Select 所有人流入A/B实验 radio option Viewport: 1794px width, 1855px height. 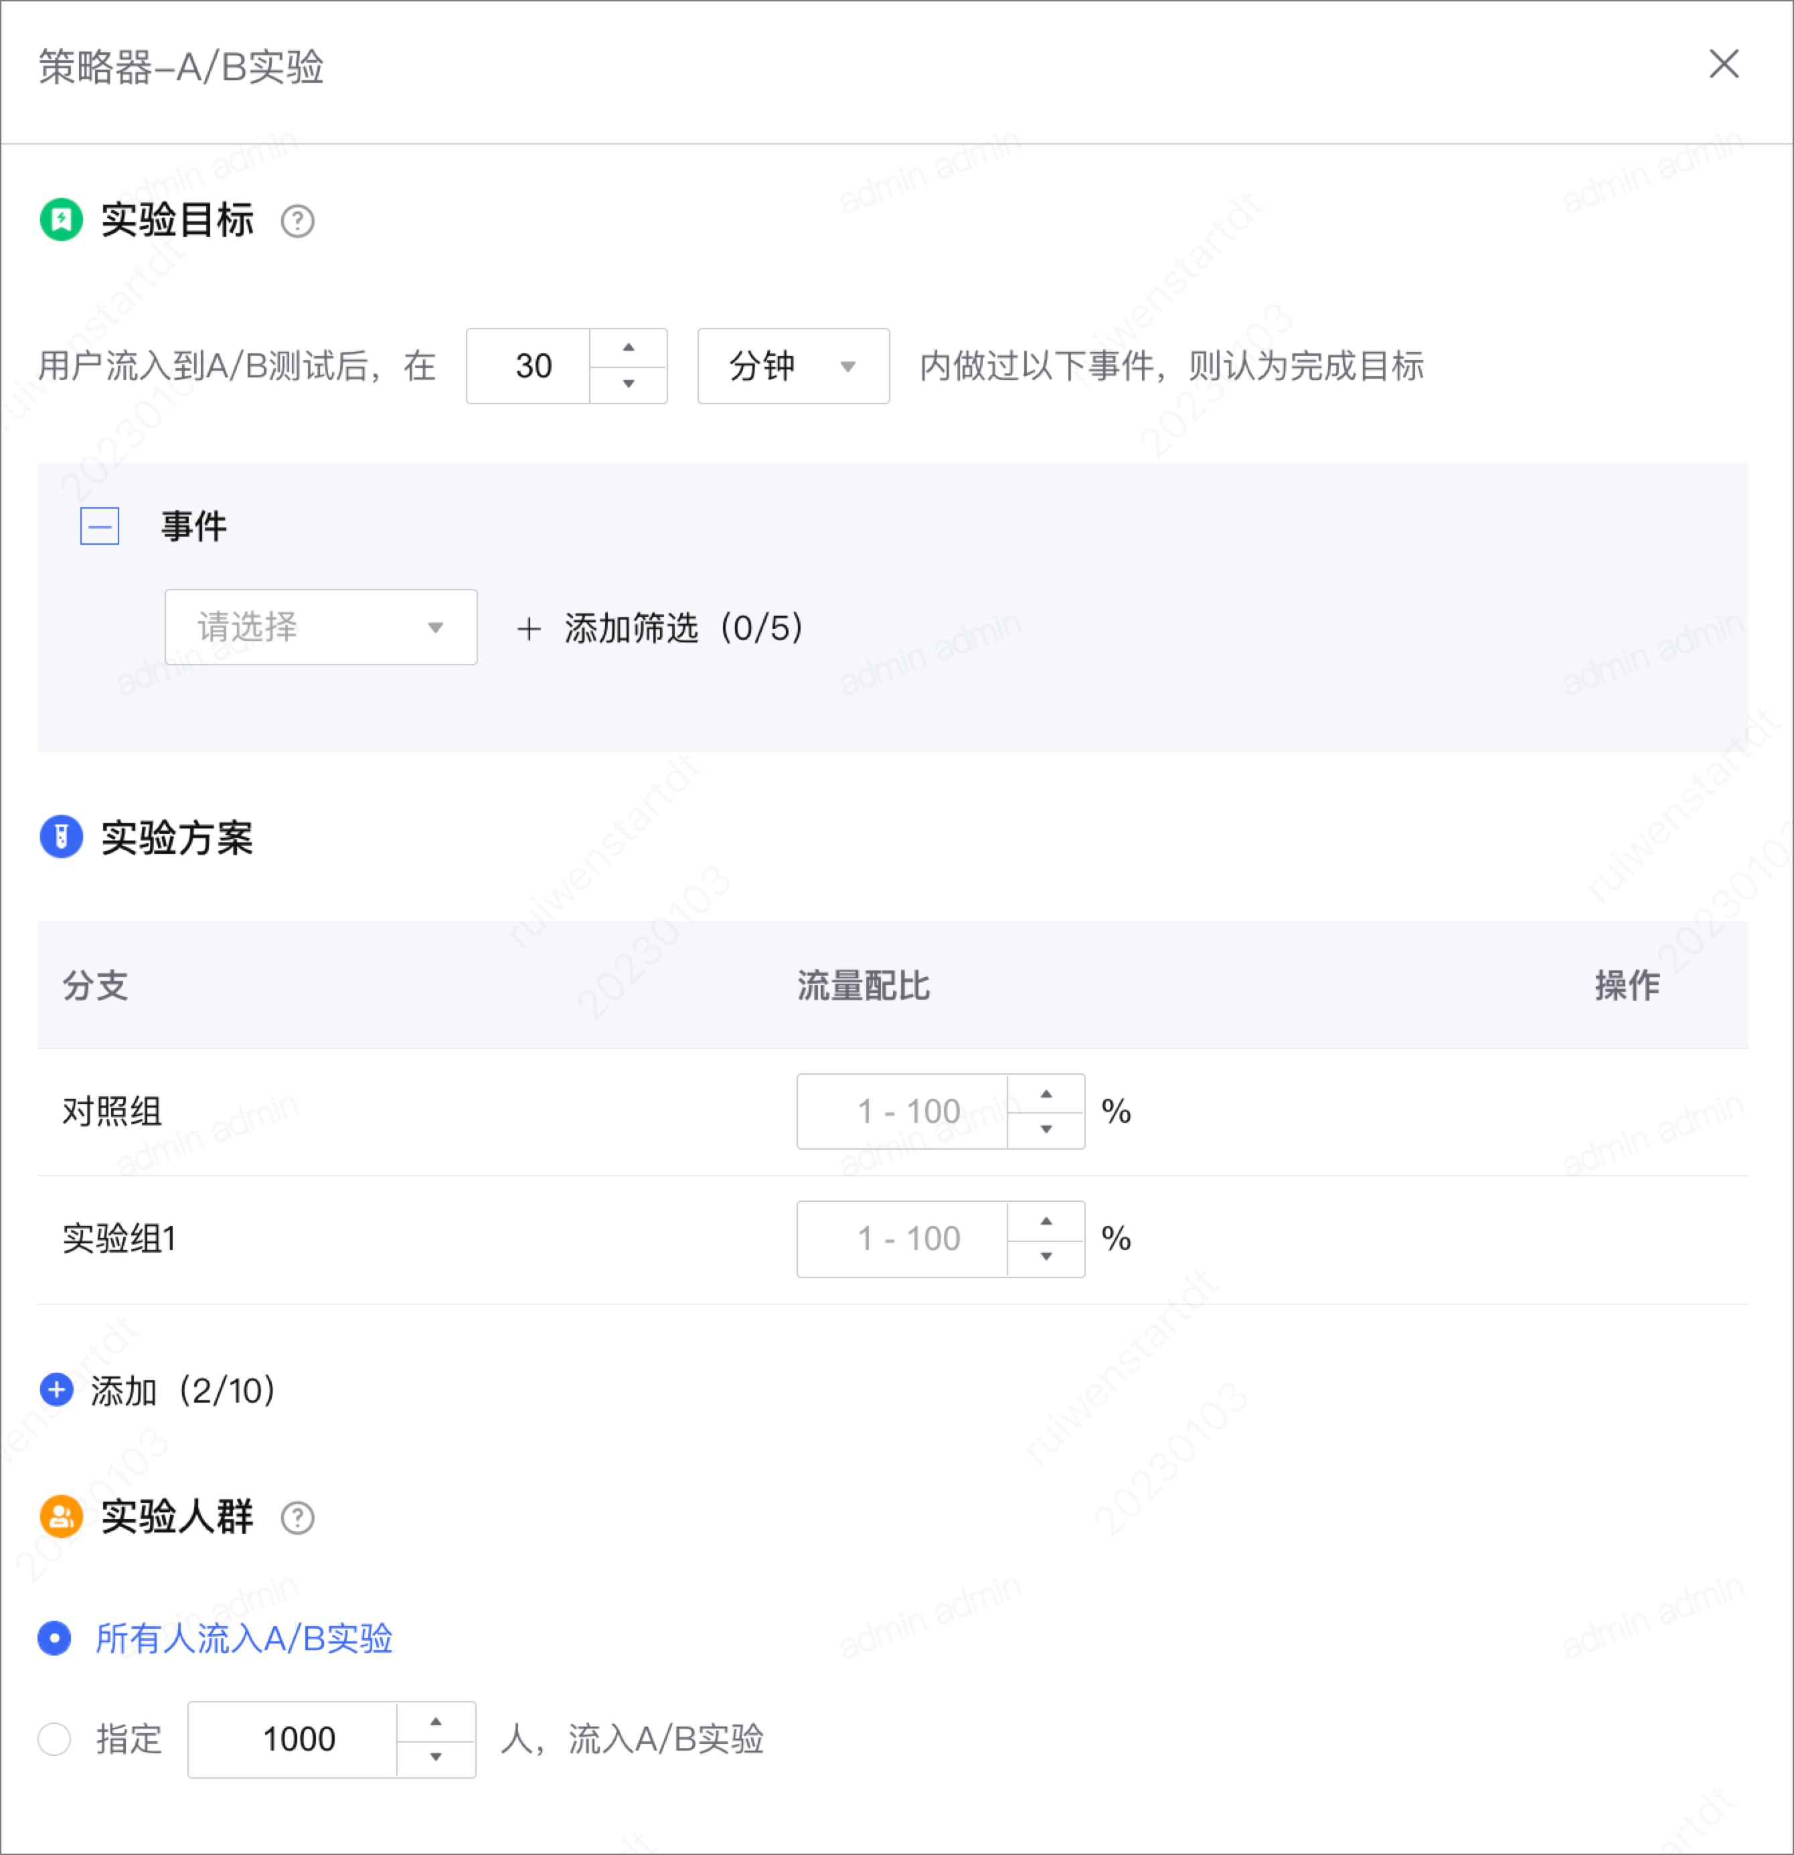(x=55, y=1638)
